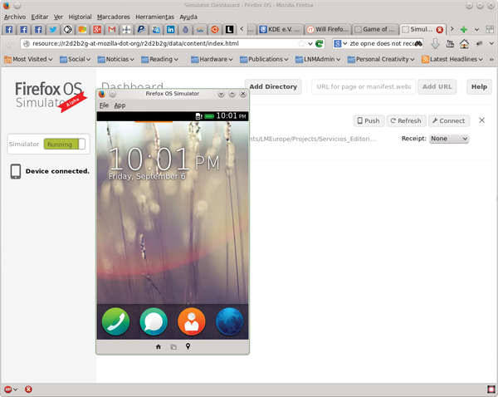This screenshot has height=397, width=498.
Task: Open the Downloads arrow icon
Action: 435,43
